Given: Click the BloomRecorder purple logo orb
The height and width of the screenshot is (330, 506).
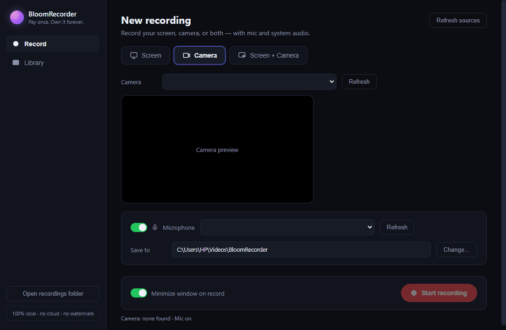Looking at the screenshot, I should [x=17, y=17].
